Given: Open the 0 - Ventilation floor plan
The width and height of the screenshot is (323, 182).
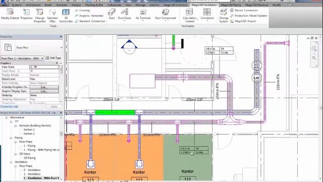Looking at the screenshot, I should (32, 170).
